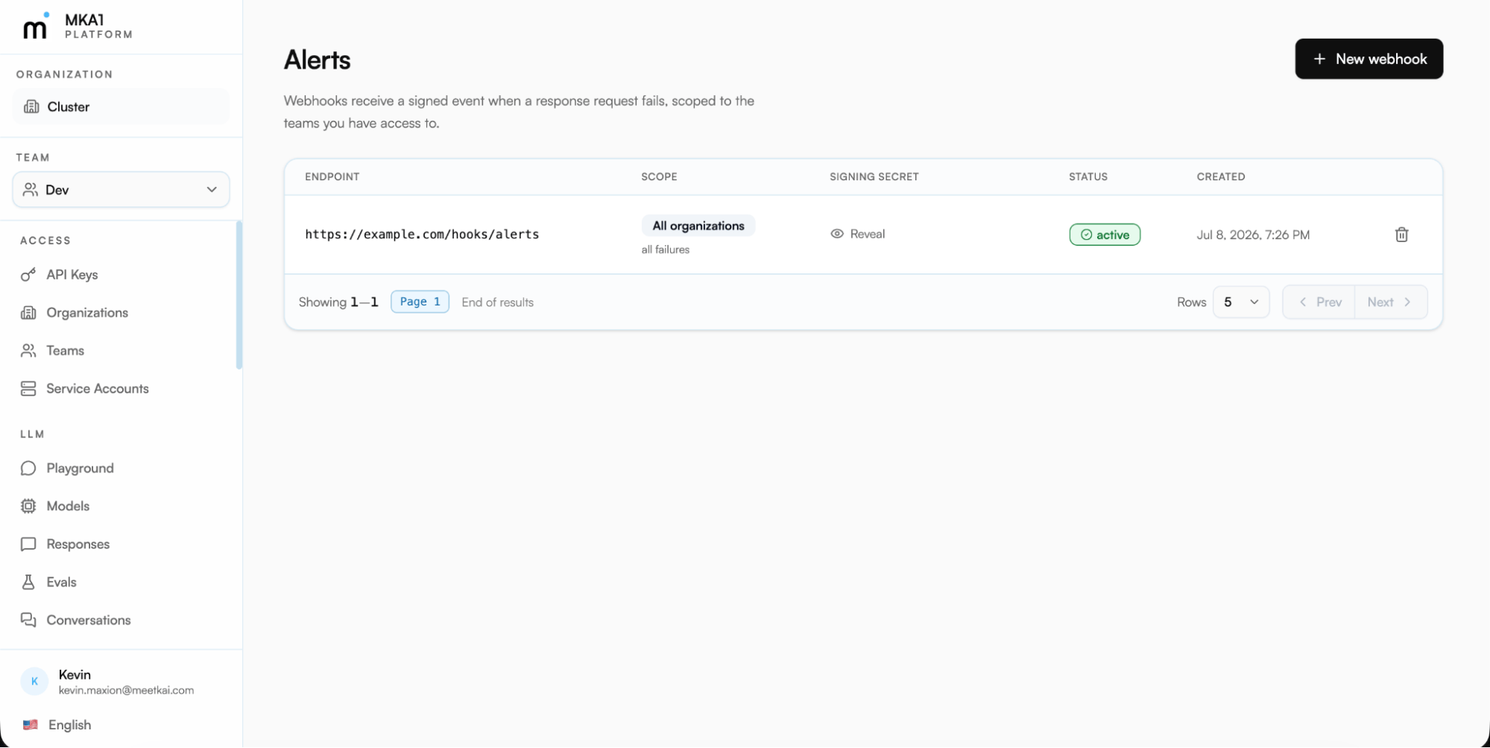Viewport: 1490px width, 748px height.
Task: Click the SIGNING SECRET column header
Action: [874, 177]
